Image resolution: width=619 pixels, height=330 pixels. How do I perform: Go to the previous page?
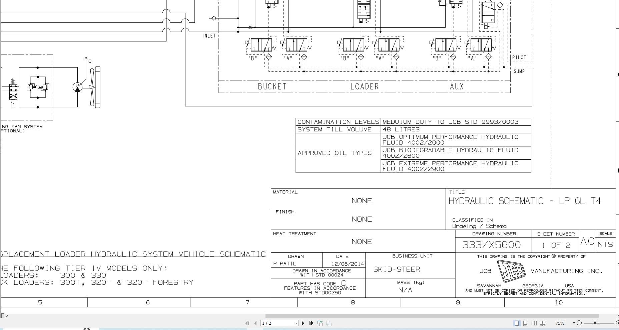point(255,323)
